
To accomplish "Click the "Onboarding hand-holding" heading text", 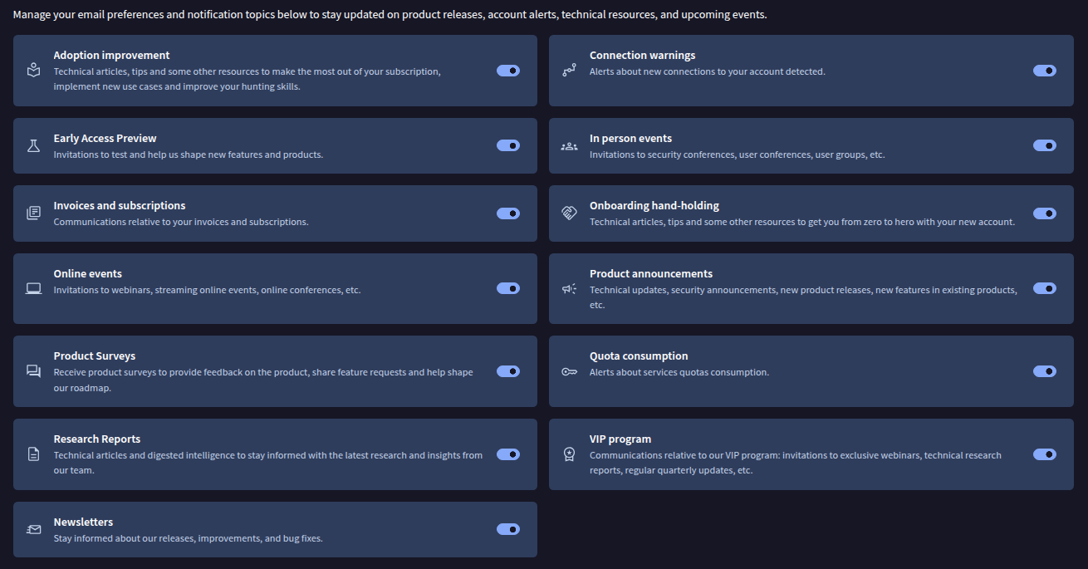I will point(654,205).
